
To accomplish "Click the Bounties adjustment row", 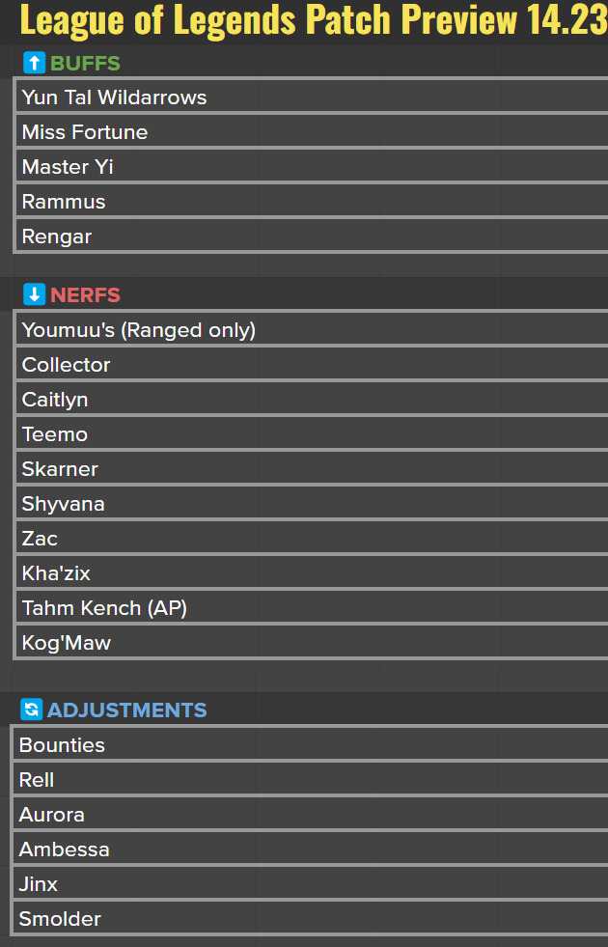I will tap(311, 744).
